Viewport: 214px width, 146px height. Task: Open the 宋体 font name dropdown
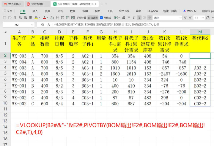[x=180, y=18]
